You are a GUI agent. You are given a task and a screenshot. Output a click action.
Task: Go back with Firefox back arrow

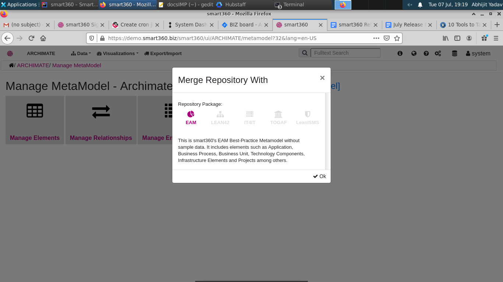tap(7, 38)
